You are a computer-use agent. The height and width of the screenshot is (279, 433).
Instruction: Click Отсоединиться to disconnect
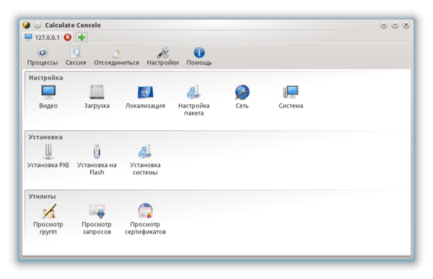click(116, 56)
